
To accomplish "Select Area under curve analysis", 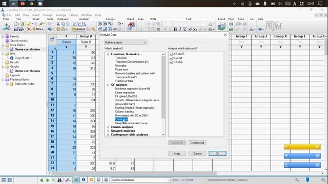I will (x=125, y=104).
